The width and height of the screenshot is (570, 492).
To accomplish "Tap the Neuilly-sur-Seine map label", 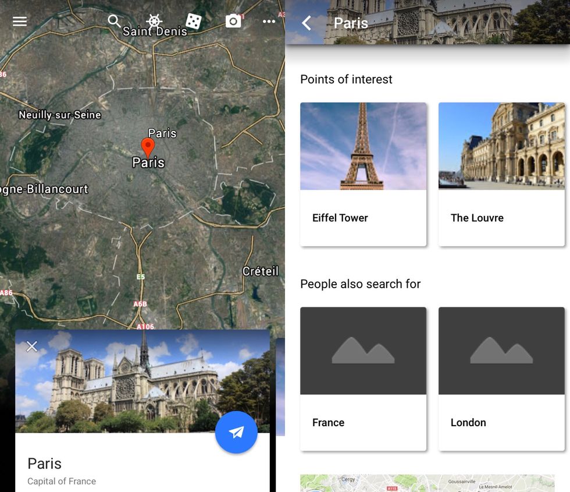I will coord(60,115).
